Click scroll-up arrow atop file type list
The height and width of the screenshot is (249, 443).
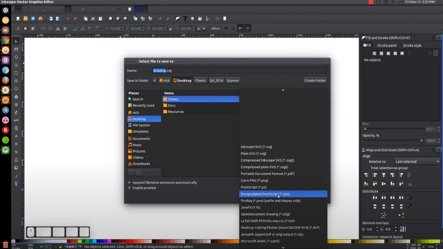tap(283, 90)
